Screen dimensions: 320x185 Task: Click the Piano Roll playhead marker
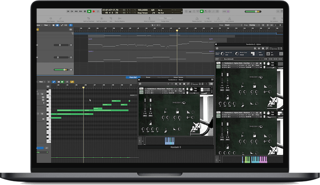click(x=83, y=87)
